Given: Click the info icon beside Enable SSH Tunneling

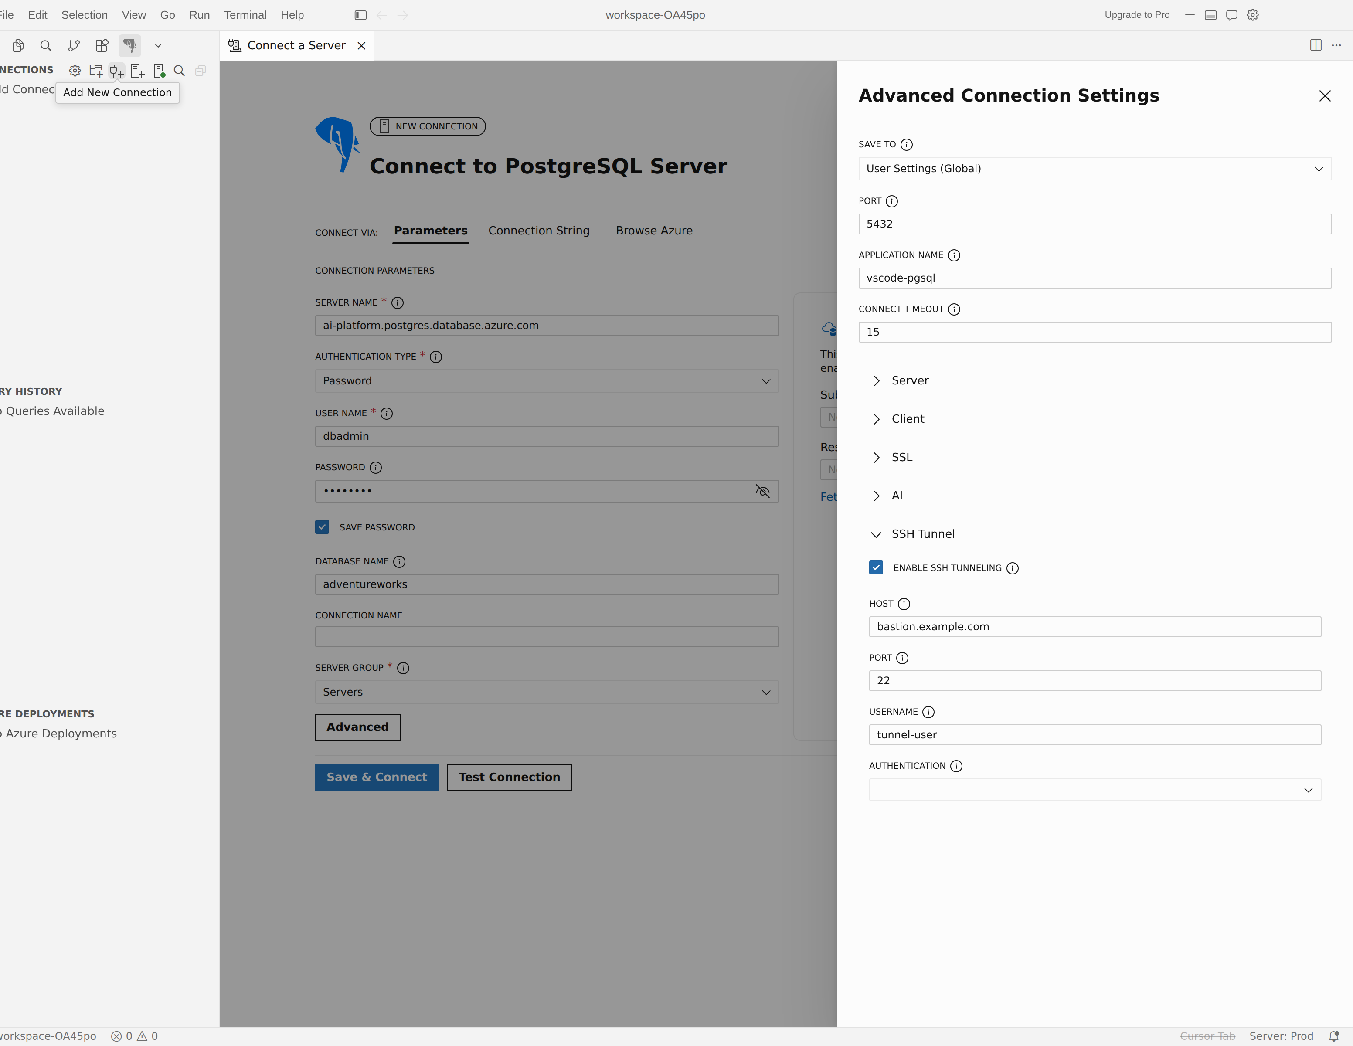Looking at the screenshot, I should 1012,568.
